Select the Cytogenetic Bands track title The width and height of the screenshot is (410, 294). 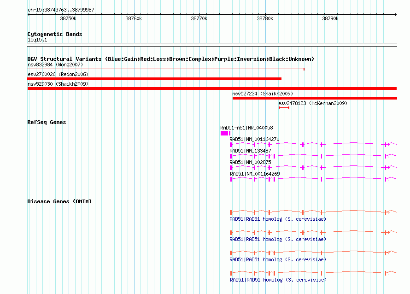55,34
